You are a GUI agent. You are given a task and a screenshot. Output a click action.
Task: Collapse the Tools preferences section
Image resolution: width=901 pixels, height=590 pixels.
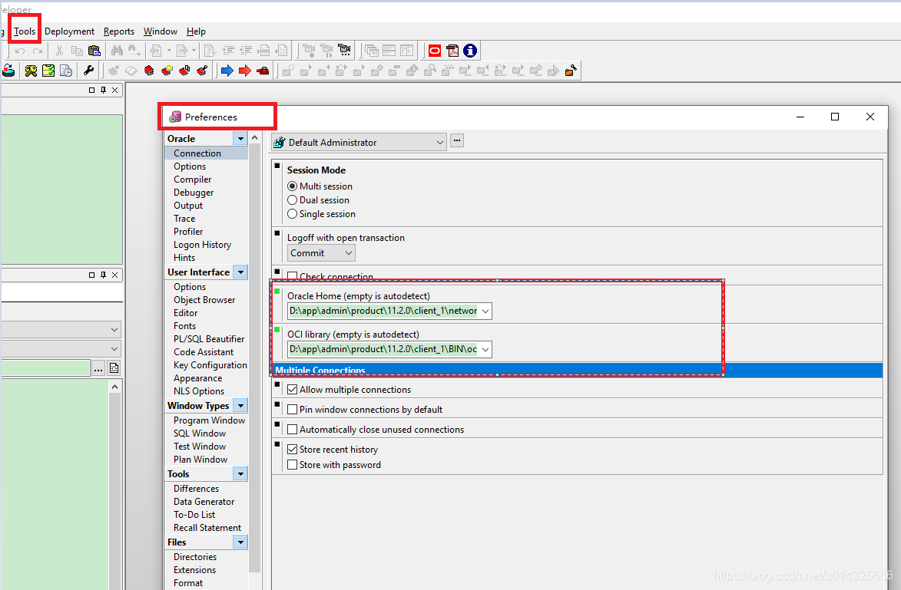pyautogui.click(x=240, y=474)
